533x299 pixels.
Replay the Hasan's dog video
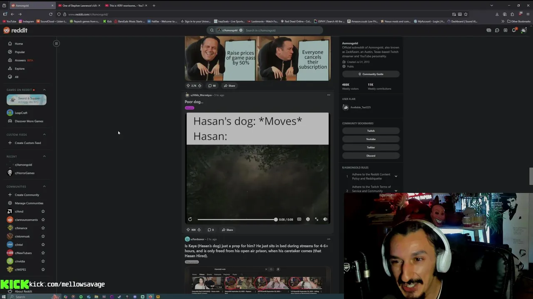(x=190, y=219)
